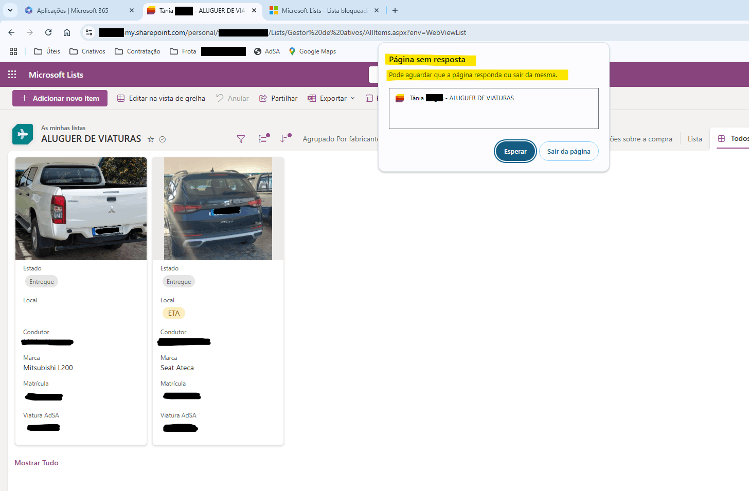Click the ALUGUER DE VIATURAS list icon
749x491 pixels.
point(23,134)
